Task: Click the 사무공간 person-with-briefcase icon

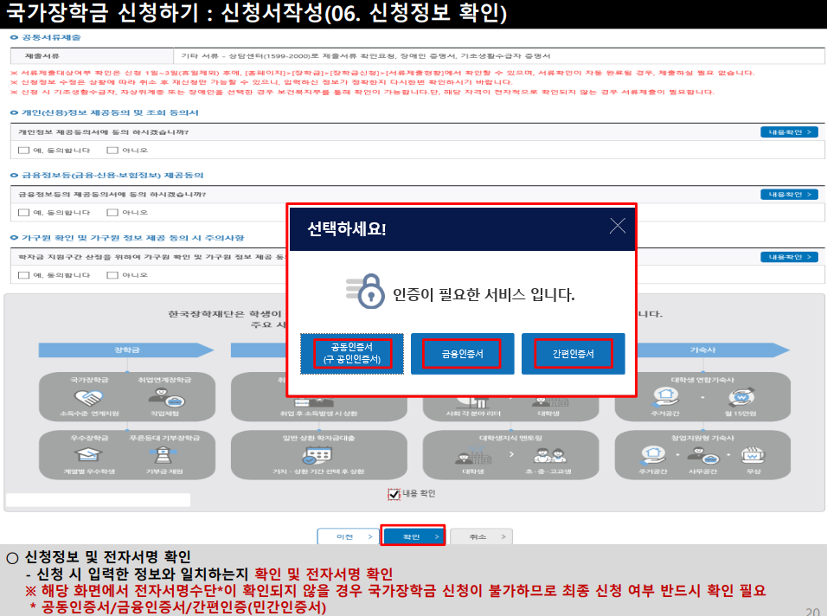Action: (x=703, y=454)
